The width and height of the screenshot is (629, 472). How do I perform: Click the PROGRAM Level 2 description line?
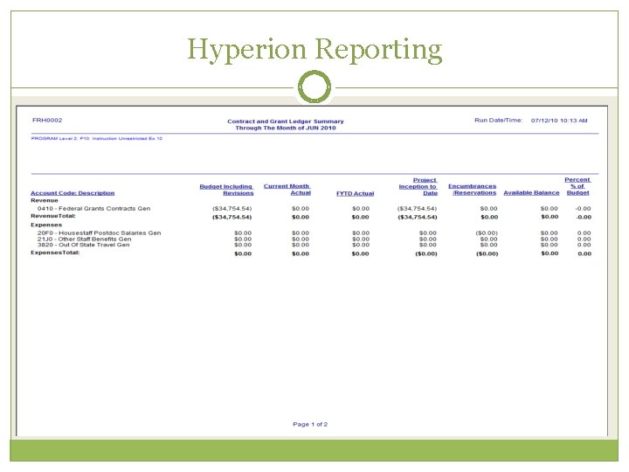[x=97, y=138]
